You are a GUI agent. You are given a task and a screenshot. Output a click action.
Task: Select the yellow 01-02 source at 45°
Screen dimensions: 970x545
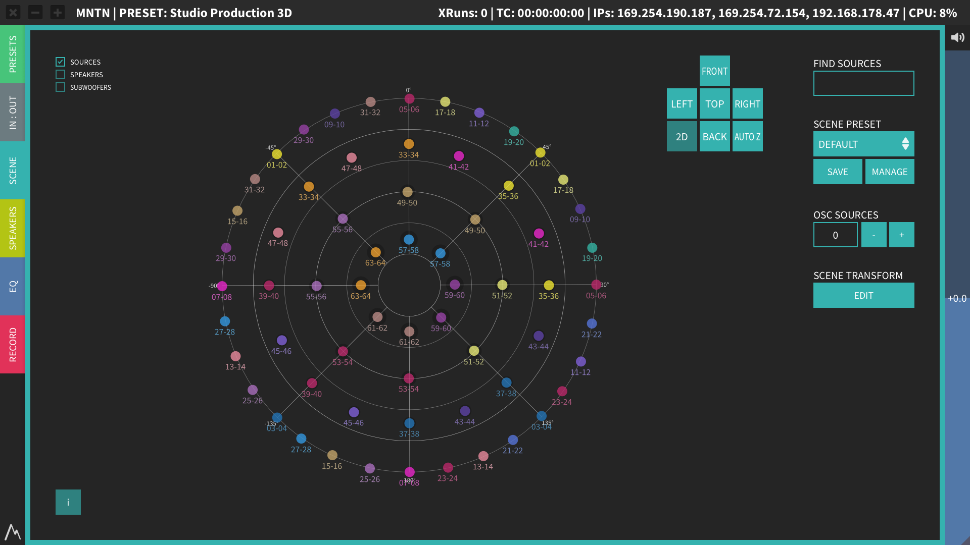541,152
